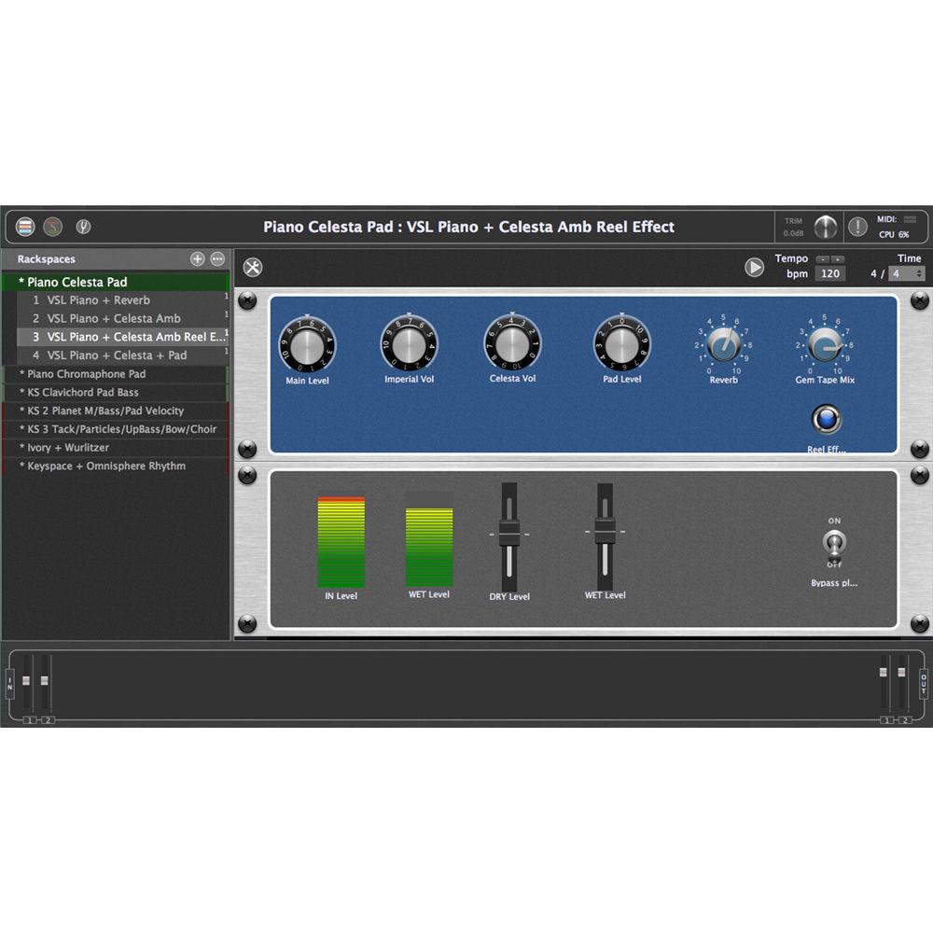
Task: Open the Rackspaces ellipsis menu
Action: pyautogui.click(x=216, y=258)
